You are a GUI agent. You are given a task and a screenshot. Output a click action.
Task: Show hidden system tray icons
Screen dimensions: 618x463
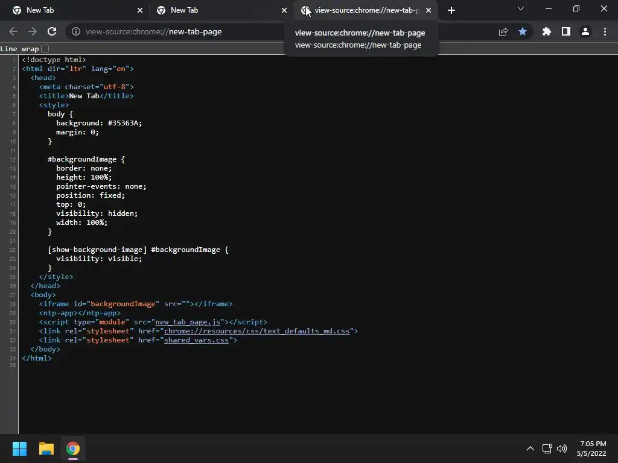pyautogui.click(x=530, y=449)
